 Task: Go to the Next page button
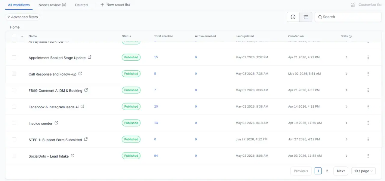(341, 171)
